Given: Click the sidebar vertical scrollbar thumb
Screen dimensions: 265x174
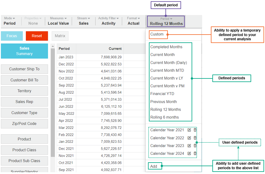Looking at the screenshot, I should point(53,102).
